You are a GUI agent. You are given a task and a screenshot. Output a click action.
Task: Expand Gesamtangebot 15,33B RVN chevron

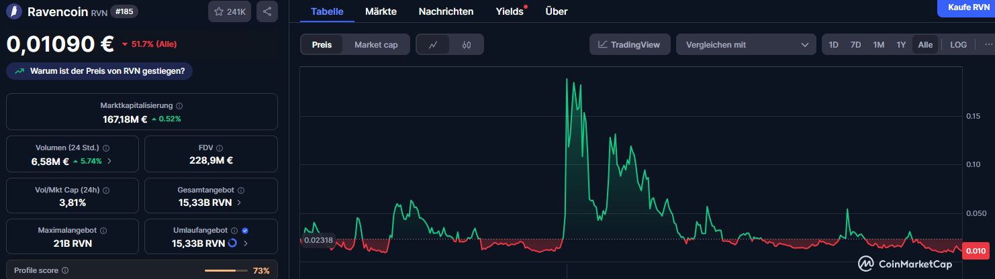click(x=239, y=202)
